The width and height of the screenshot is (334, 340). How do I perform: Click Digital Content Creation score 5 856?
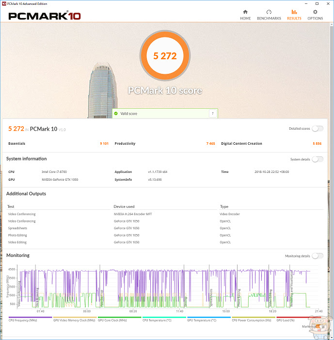click(317, 144)
